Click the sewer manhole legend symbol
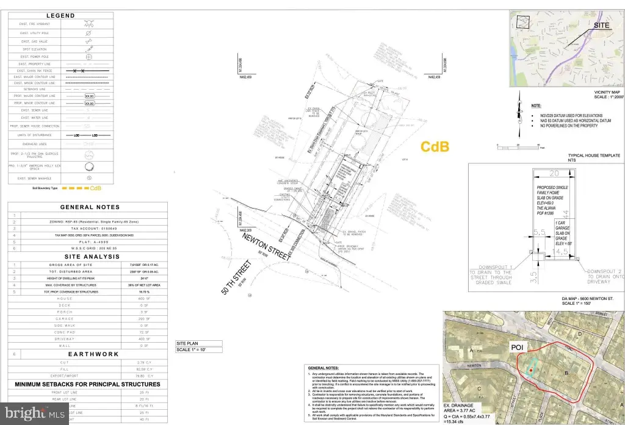 [89, 178]
